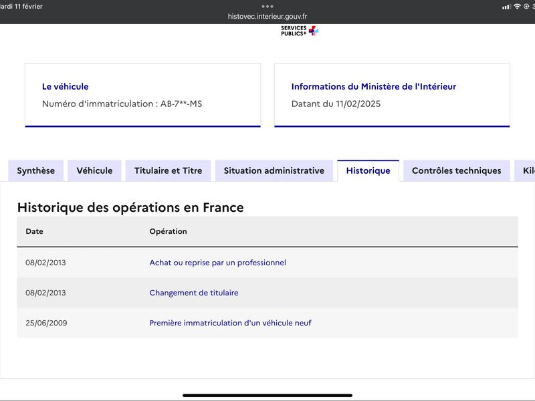Click the Services Publics+ logo
This screenshot has height=401, width=535.
[300, 31]
